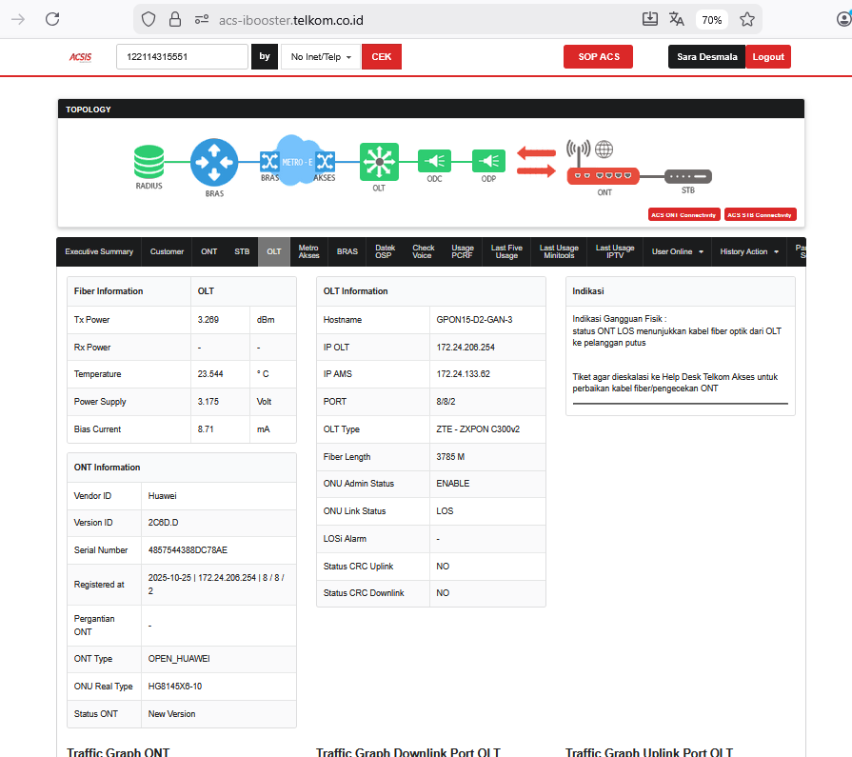Image resolution: width=852 pixels, height=757 pixels.
Task: Open the translate page icon
Action: pyautogui.click(x=677, y=20)
